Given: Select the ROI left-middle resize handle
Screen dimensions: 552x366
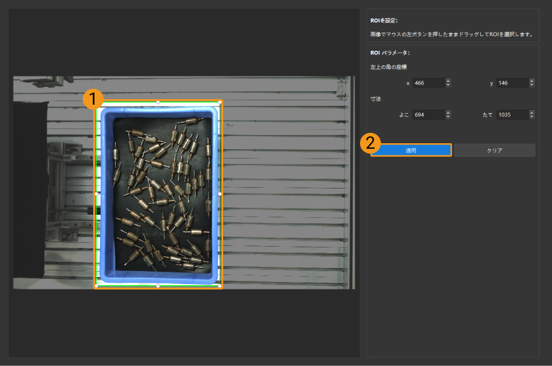Looking at the screenshot, I should tap(96, 193).
